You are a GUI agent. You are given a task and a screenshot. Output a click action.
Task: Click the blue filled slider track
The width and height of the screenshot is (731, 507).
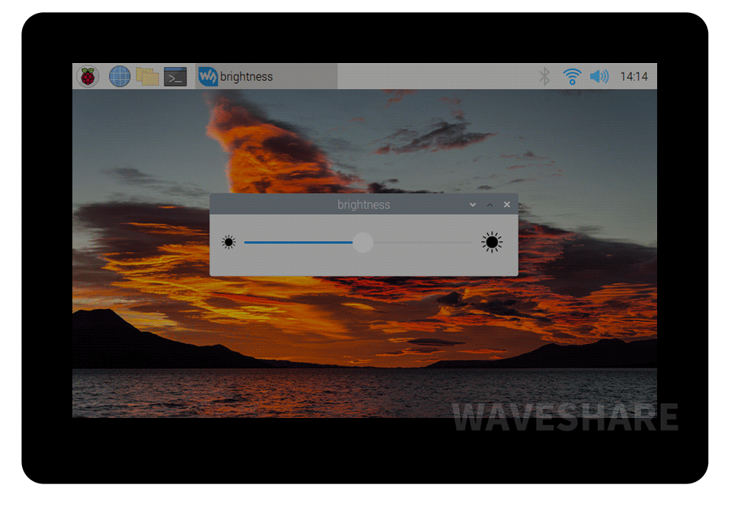click(x=297, y=243)
